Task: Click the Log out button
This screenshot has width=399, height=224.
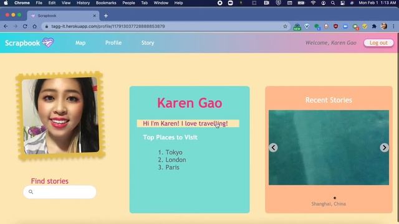Action: pyautogui.click(x=378, y=43)
